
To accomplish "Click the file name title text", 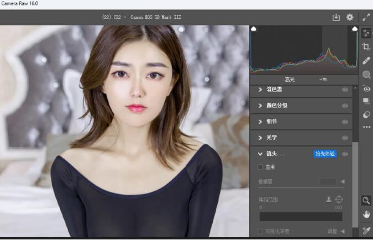I will [141, 17].
